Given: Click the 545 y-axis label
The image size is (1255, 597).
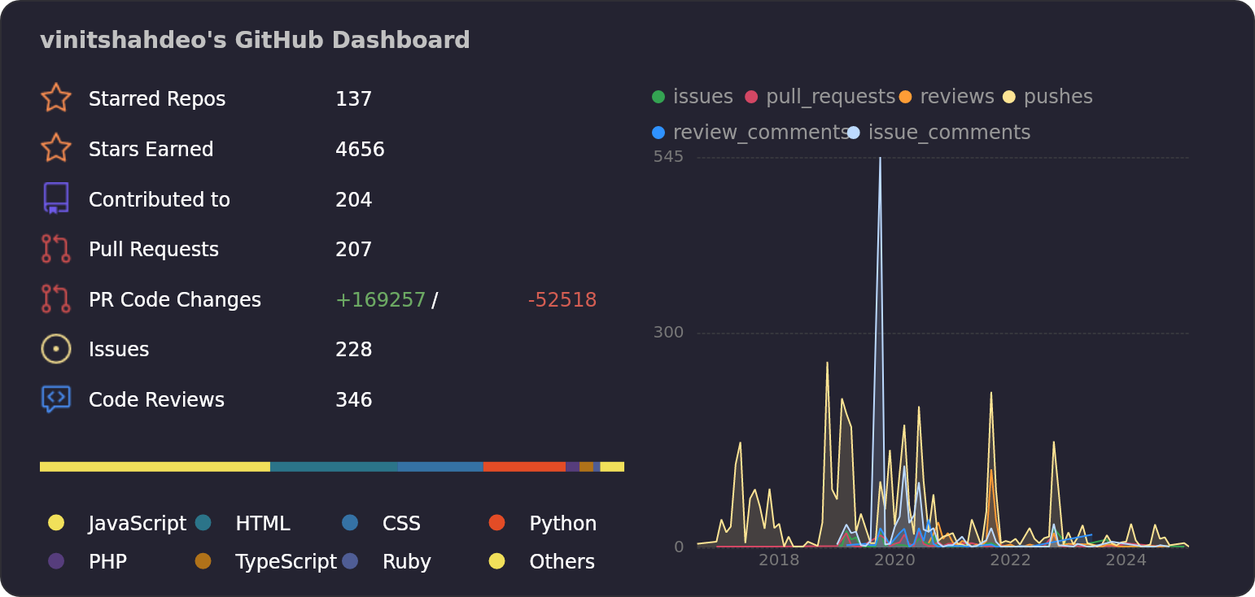Looking at the screenshot, I should coord(668,156).
